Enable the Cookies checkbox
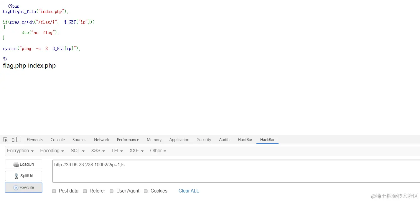420x201 pixels. point(146,191)
